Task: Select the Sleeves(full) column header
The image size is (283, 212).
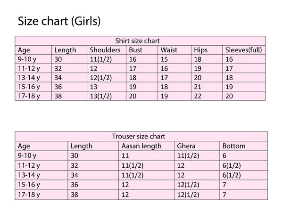Action: tap(244, 50)
